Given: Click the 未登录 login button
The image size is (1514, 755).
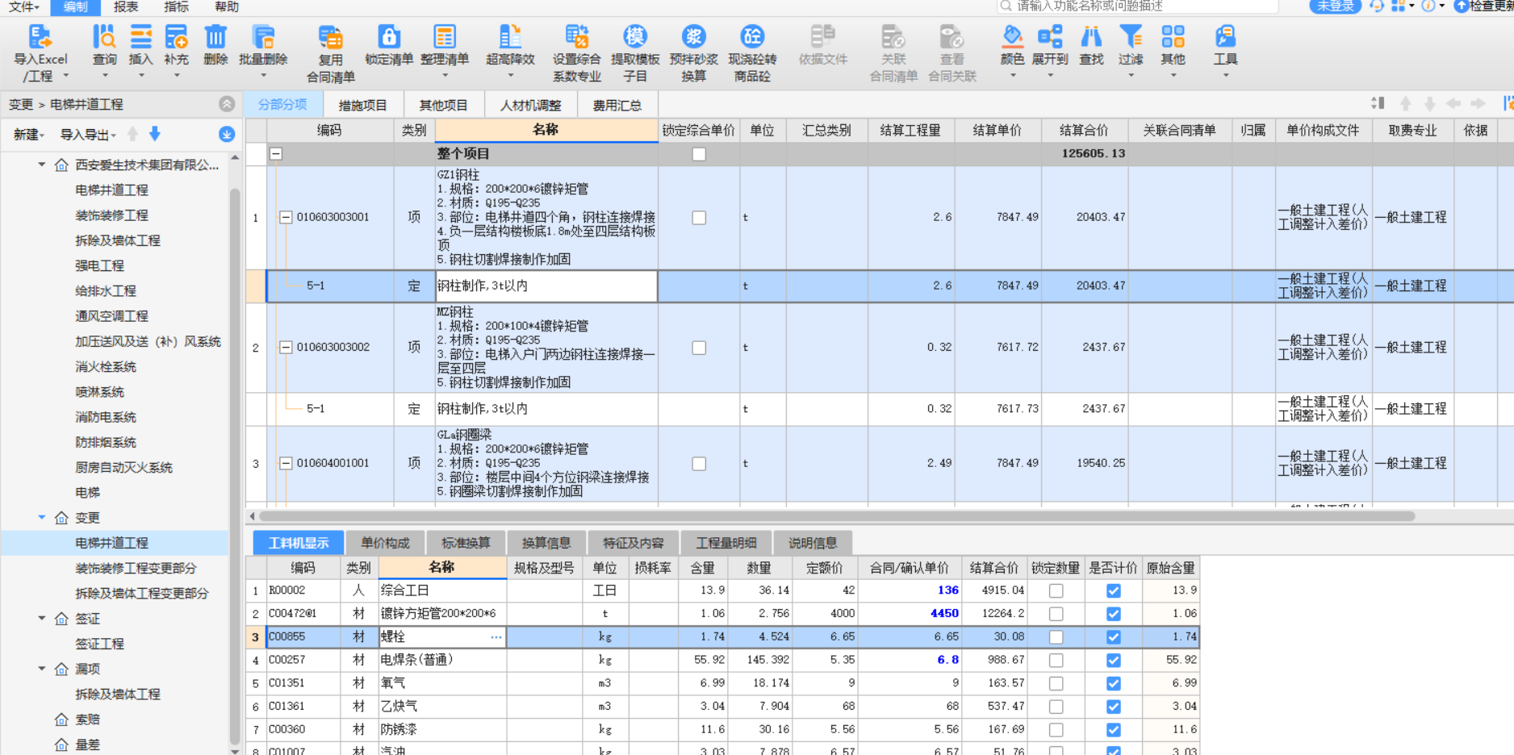Looking at the screenshot, I should (x=1335, y=6).
